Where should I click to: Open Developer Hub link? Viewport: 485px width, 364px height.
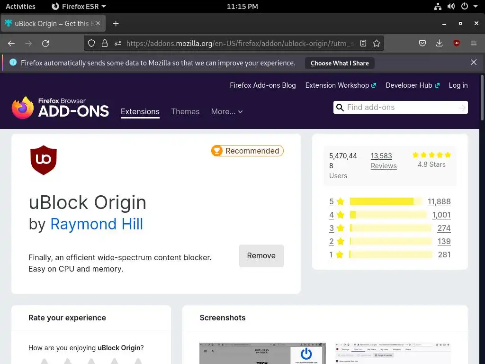point(413,85)
